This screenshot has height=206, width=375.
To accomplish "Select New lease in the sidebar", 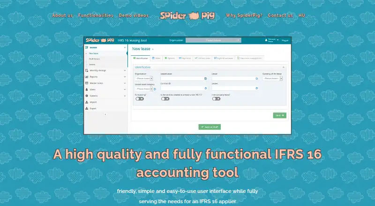I will (93, 53).
